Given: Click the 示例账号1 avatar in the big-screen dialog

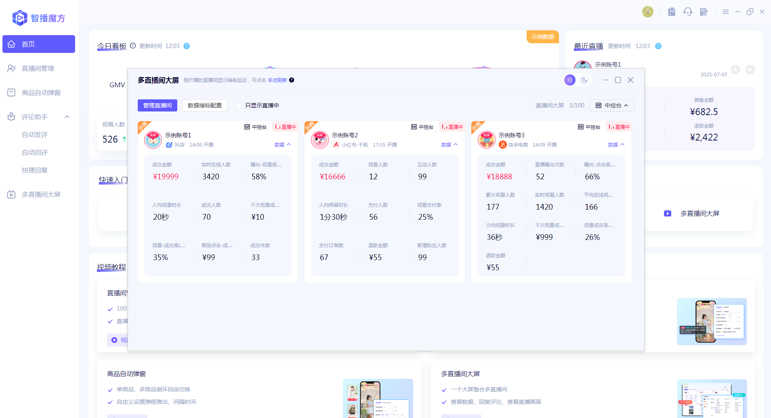Looking at the screenshot, I should pyautogui.click(x=153, y=140).
